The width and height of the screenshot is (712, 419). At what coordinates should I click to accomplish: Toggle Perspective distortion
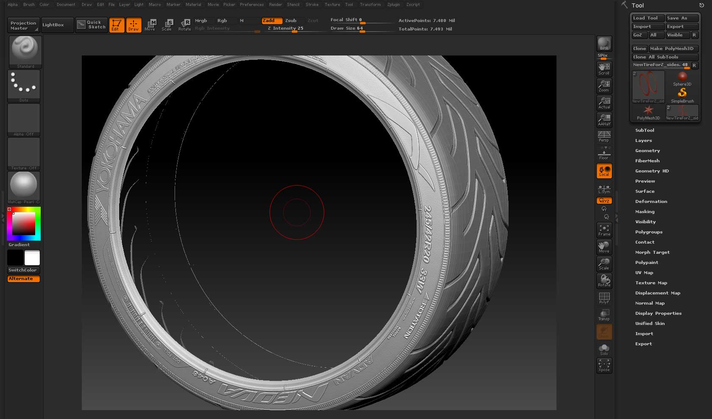pyautogui.click(x=604, y=136)
